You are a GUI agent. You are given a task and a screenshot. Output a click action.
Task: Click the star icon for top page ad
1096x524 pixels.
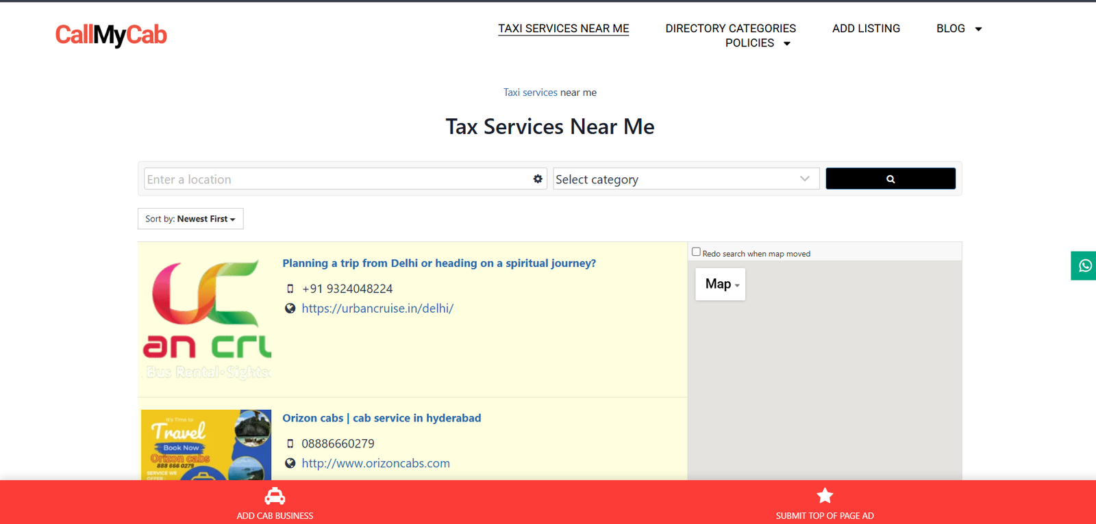point(825,496)
